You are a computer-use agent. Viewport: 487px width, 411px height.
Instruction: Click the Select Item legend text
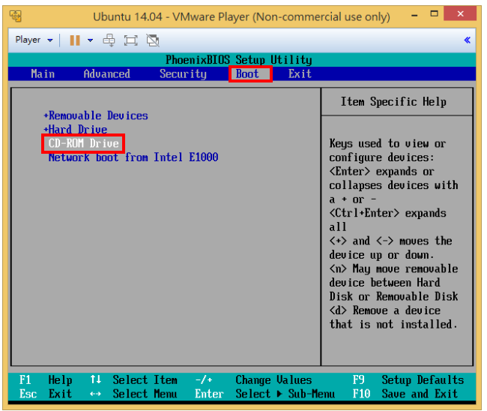pyautogui.click(x=145, y=380)
